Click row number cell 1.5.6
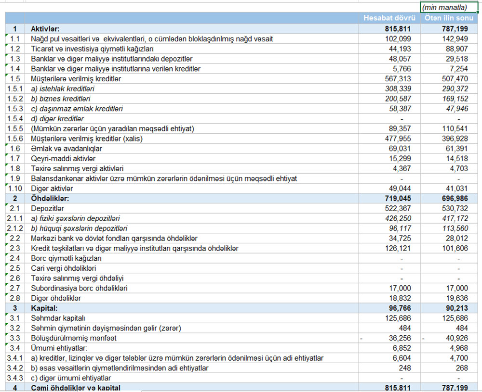Viewport: 482px width, 392px height. coord(14,139)
